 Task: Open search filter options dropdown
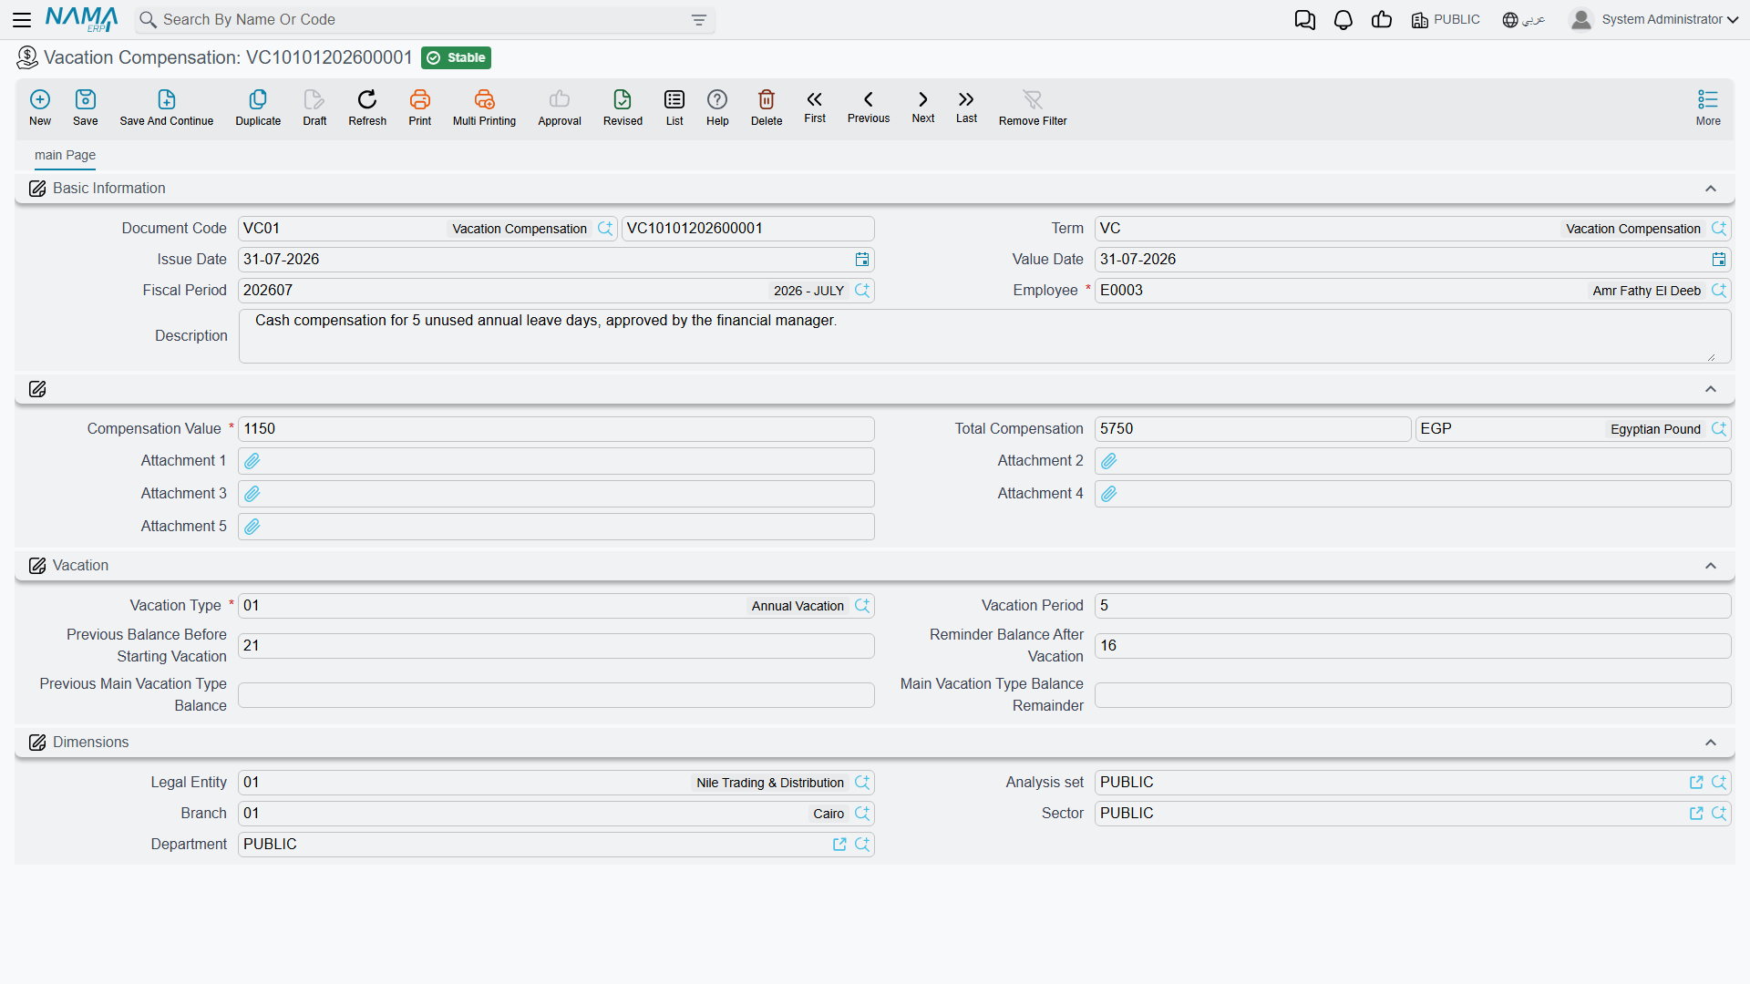[699, 20]
